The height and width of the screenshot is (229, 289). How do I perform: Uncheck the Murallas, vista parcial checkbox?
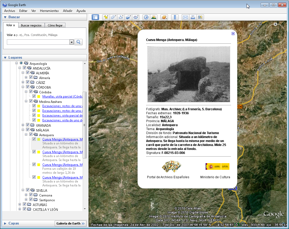34,96
